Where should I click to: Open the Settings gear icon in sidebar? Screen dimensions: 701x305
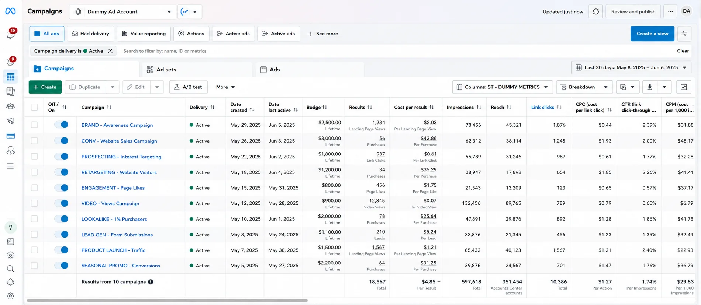(11, 255)
